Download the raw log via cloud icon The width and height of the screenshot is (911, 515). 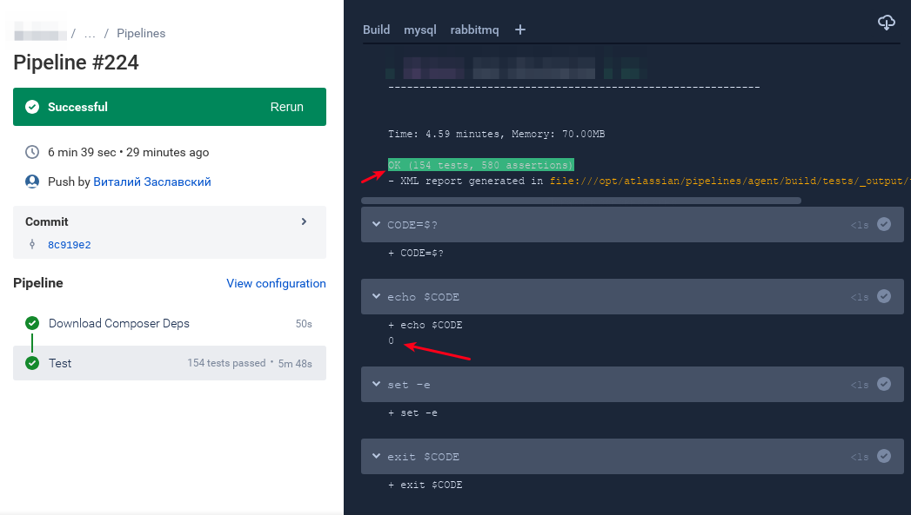886,23
